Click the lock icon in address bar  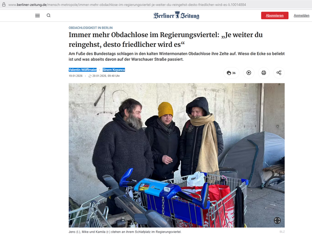click(4, 4)
